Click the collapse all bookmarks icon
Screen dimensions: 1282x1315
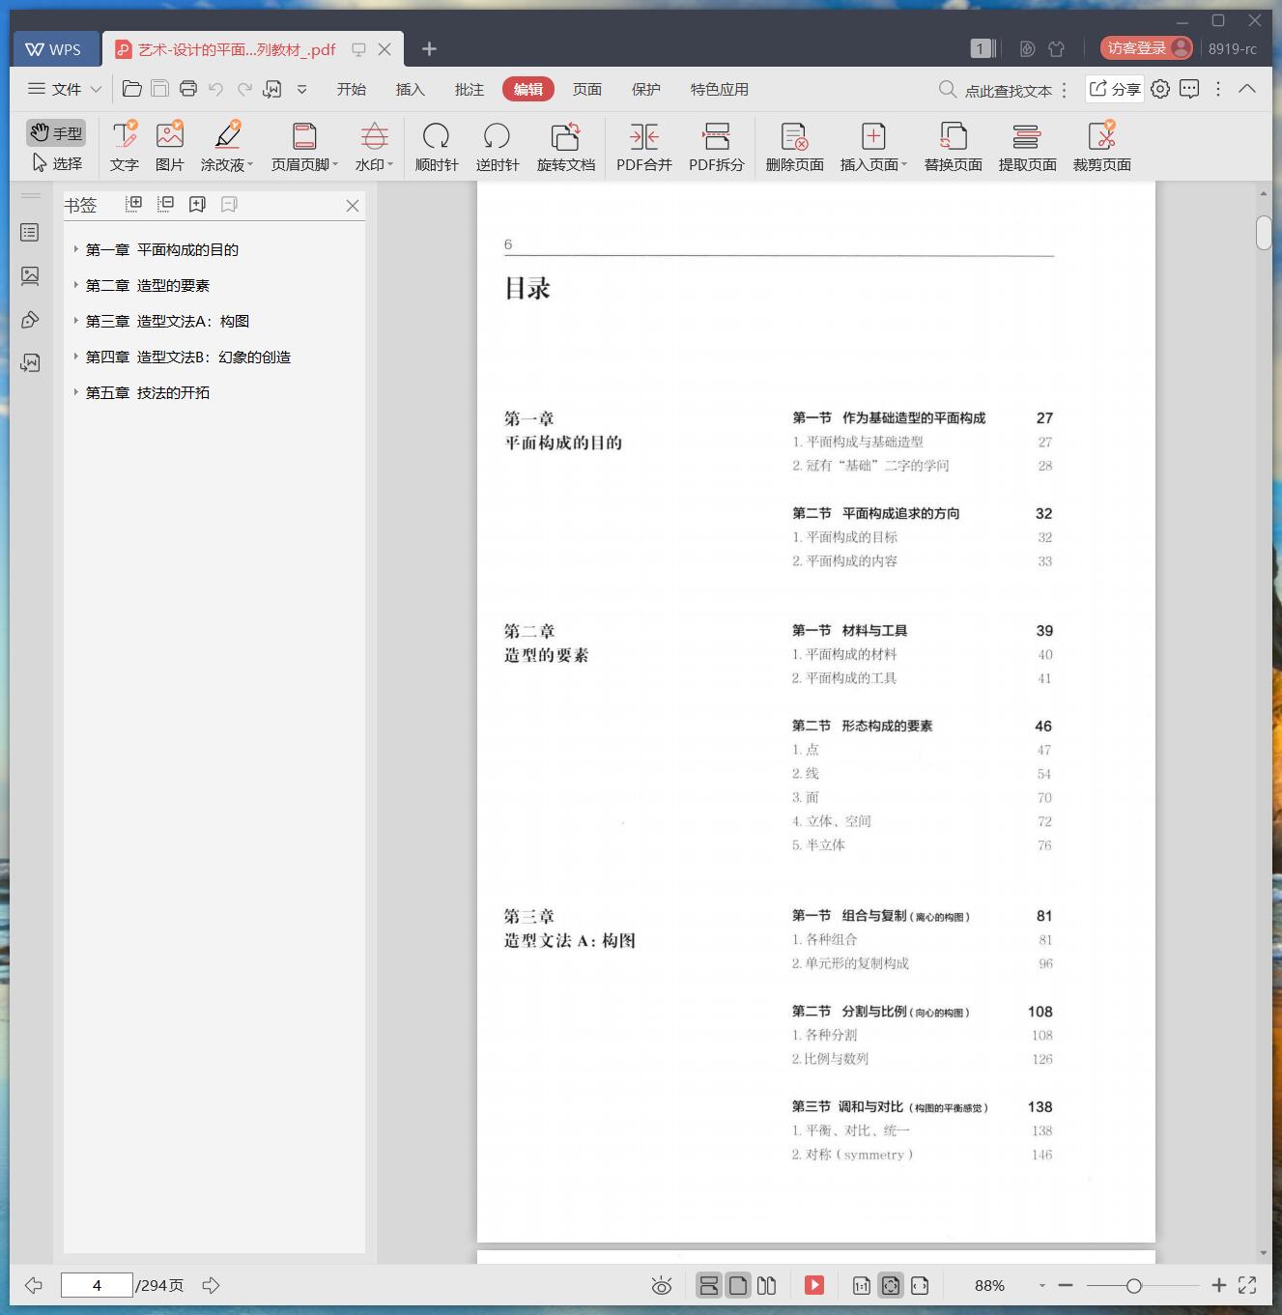[x=166, y=204]
